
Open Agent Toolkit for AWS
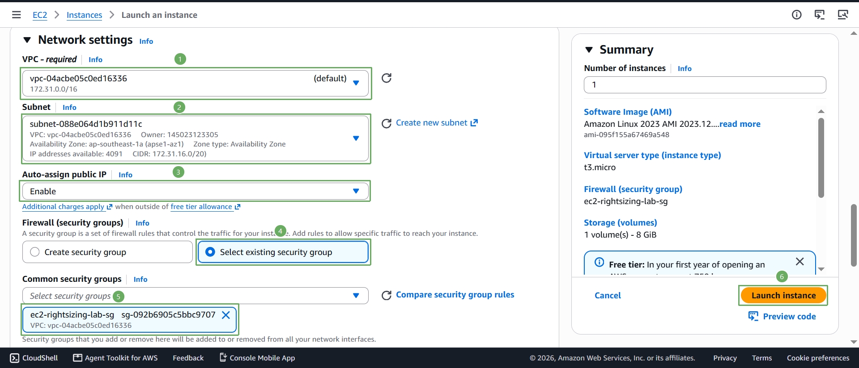pos(115,358)
